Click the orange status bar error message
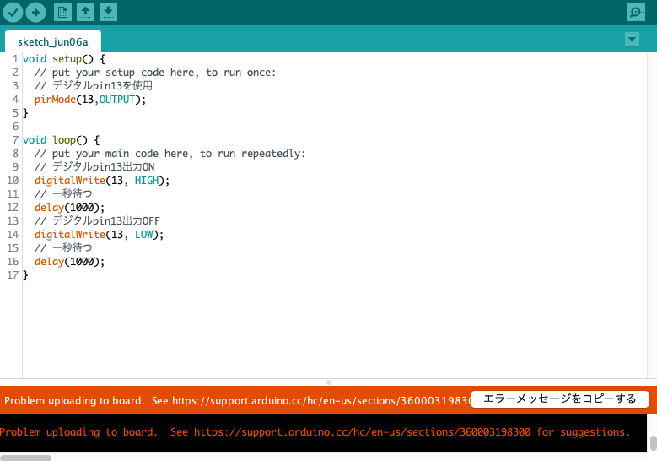 point(236,399)
